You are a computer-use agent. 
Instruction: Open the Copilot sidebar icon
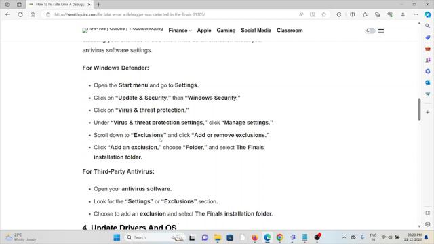(428, 14)
